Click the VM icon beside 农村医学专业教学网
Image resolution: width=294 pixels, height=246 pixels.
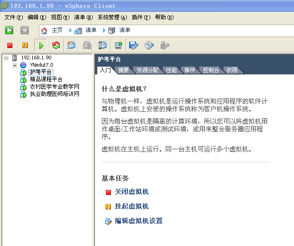[x=23, y=87]
